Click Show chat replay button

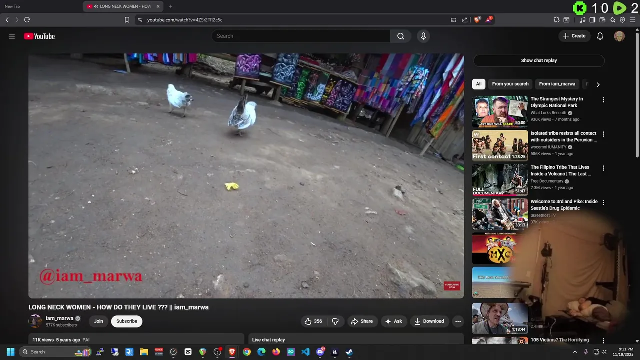point(539,60)
